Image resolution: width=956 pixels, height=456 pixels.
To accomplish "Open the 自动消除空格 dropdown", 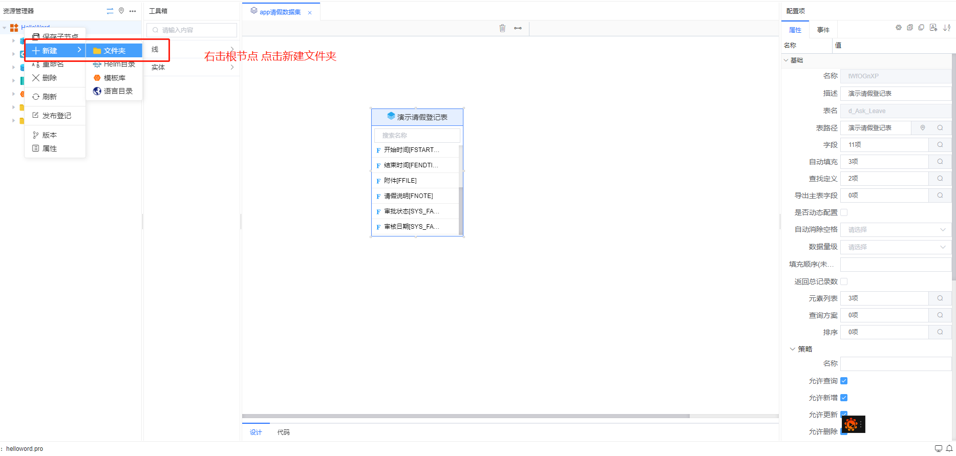I will [895, 230].
